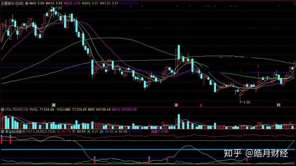Viewport: 296px width, 166px height.
Task: Click the tallest cyan volume bar
Action: pos(178,121)
